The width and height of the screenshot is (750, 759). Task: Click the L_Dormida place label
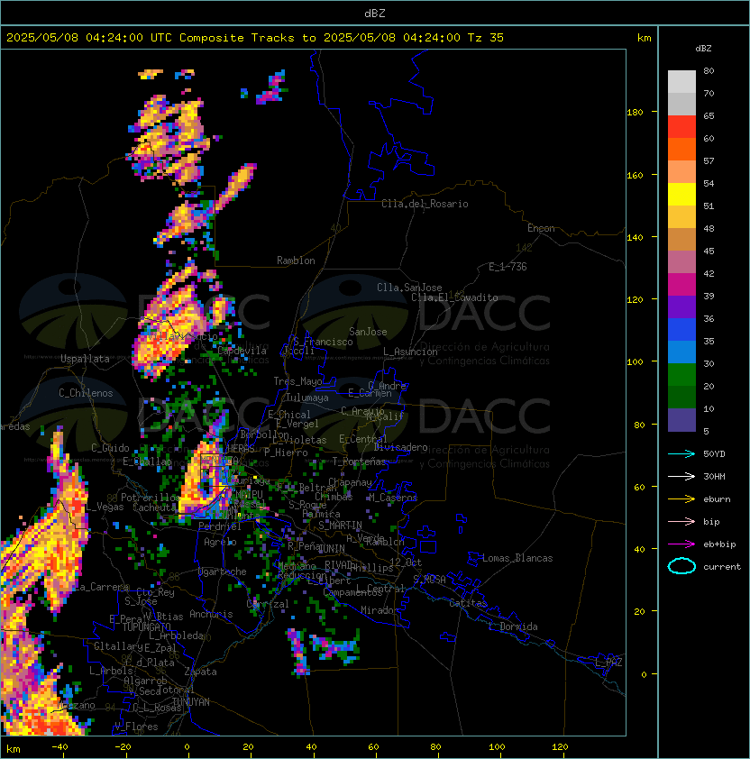point(513,626)
